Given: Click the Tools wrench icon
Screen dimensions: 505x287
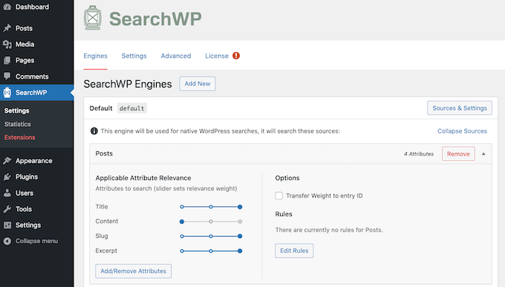Looking at the screenshot, I should [7, 209].
